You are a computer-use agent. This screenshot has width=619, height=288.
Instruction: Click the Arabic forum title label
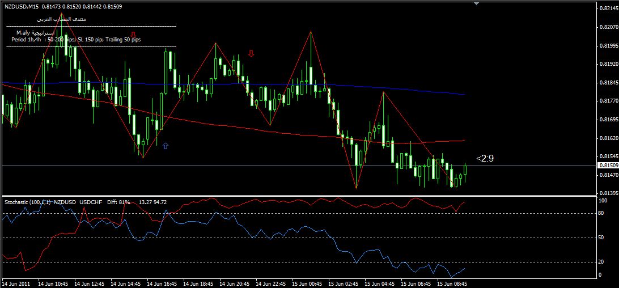pos(62,19)
